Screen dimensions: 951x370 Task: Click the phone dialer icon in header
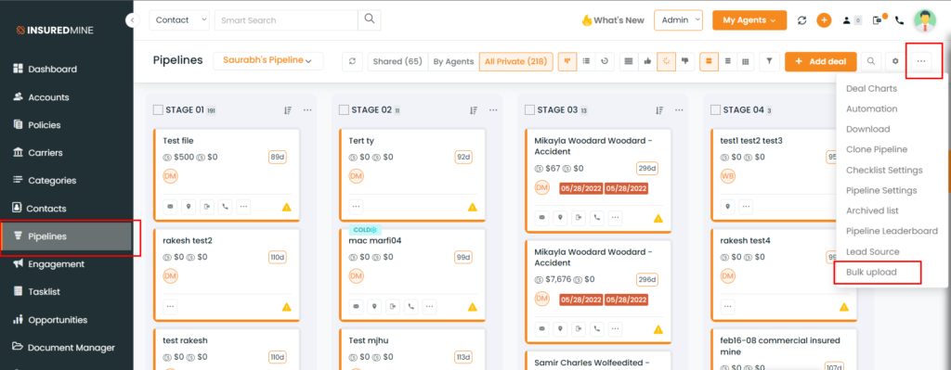click(899, 20)
